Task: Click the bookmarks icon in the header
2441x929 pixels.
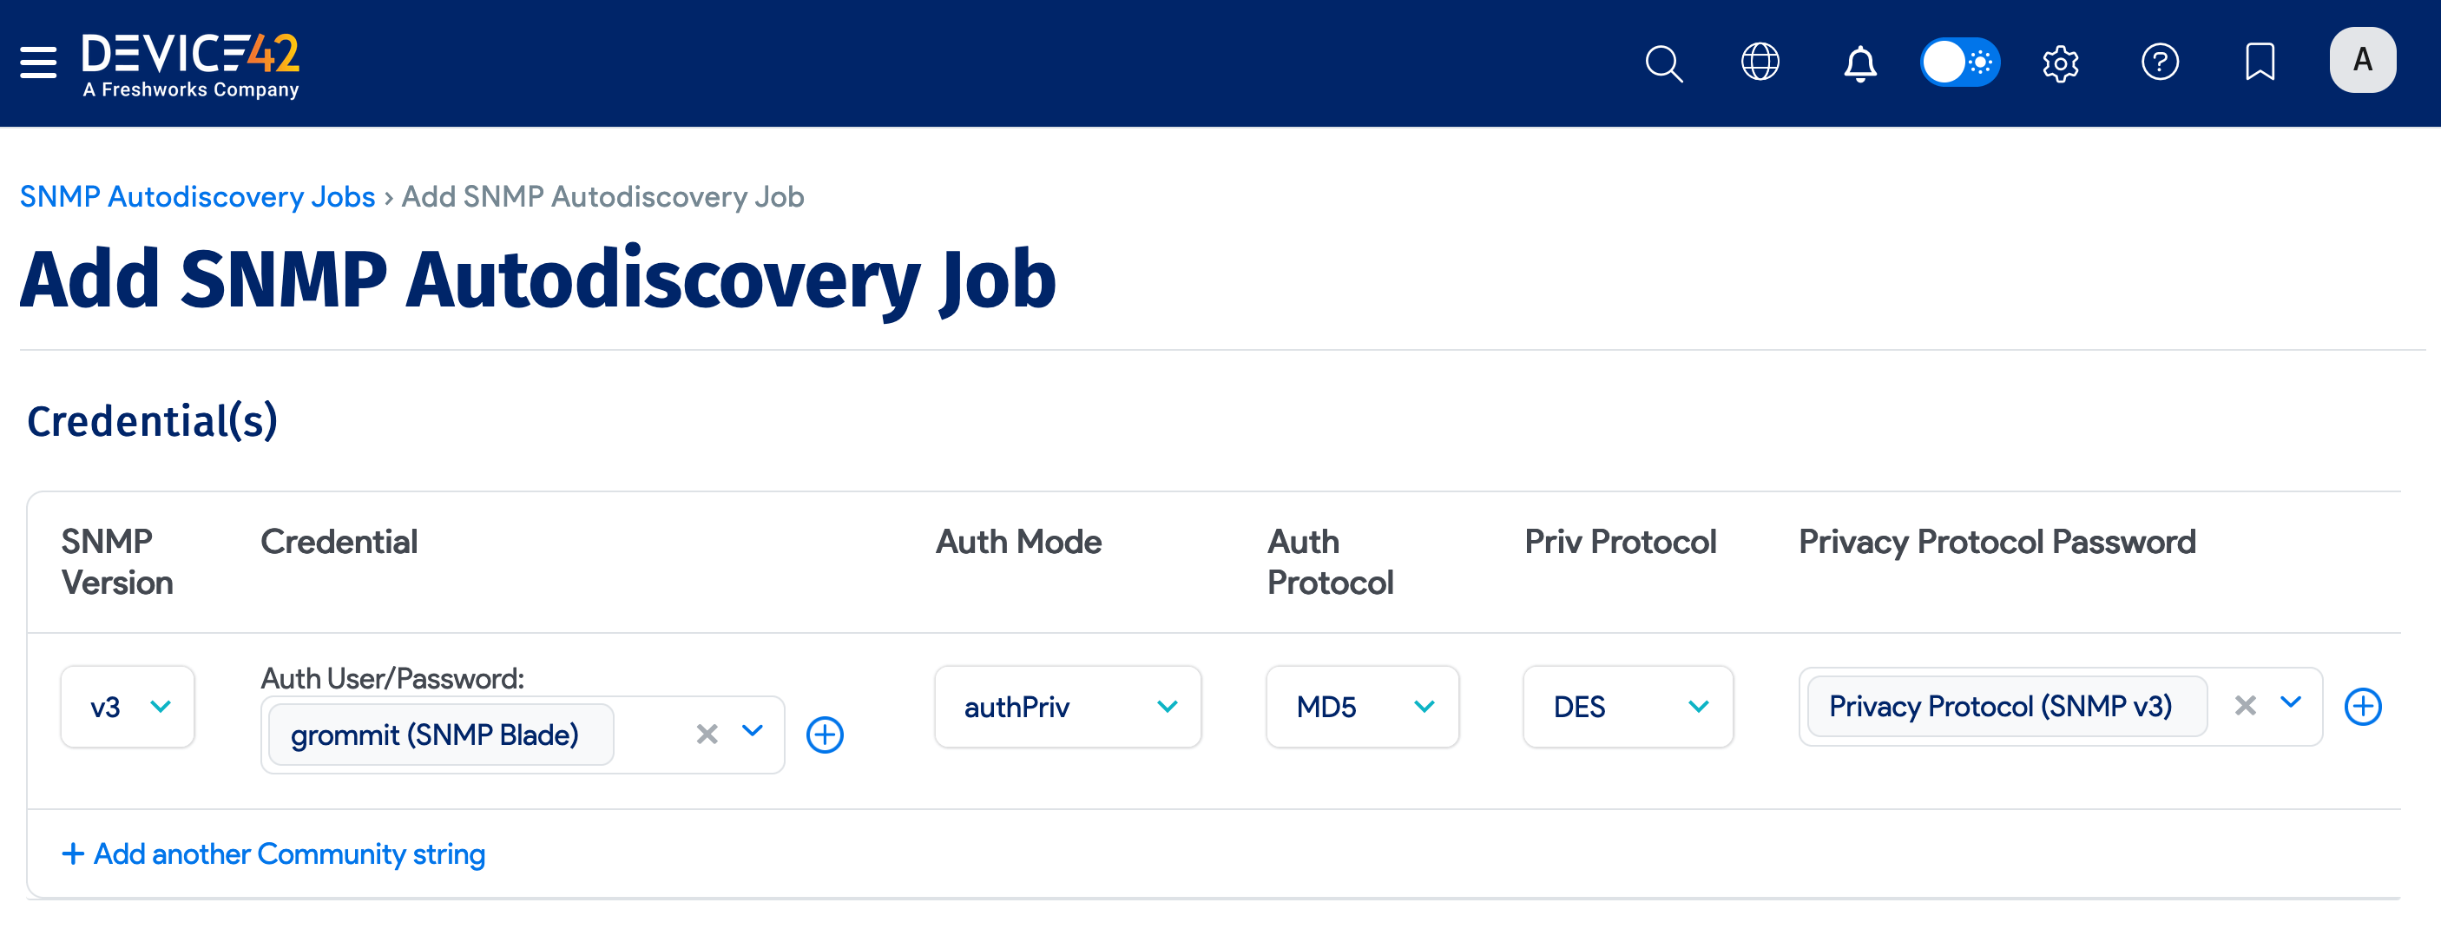Action: [2261, 63]
